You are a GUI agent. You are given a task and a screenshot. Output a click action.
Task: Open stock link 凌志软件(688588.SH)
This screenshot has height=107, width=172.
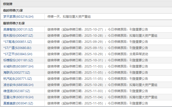coord(18,85)
